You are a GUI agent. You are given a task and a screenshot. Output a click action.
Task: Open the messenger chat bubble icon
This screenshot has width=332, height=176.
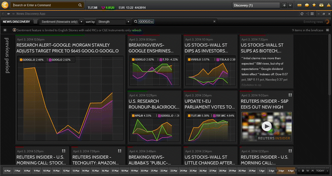307,5
